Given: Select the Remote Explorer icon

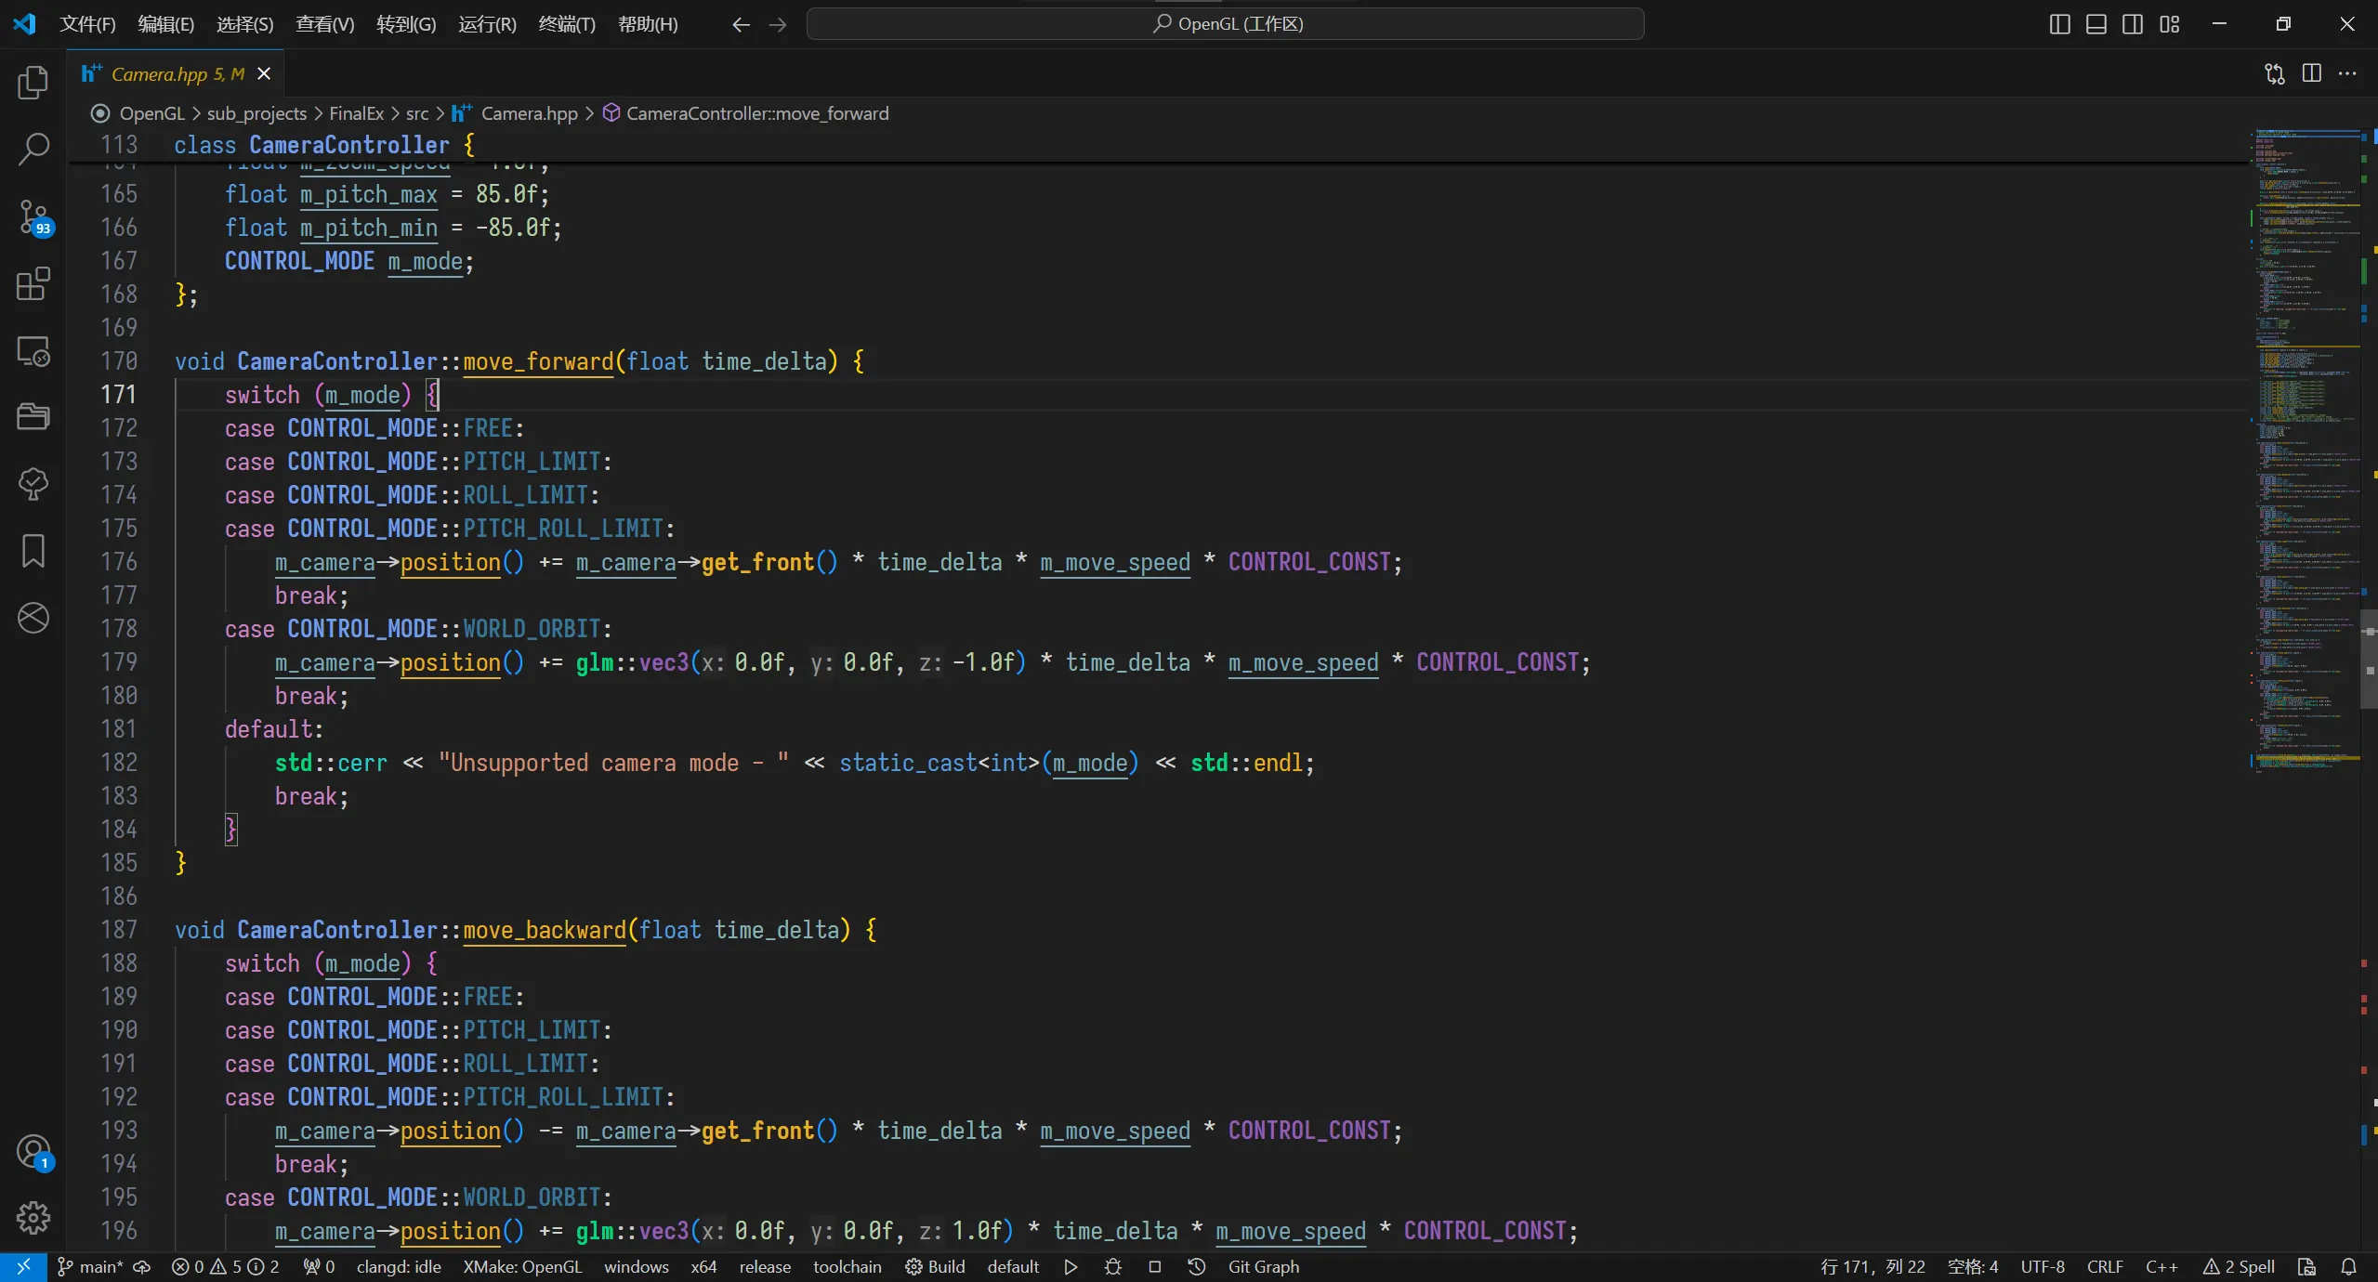Looking at the screenshot, I should [x=33, y=351].
